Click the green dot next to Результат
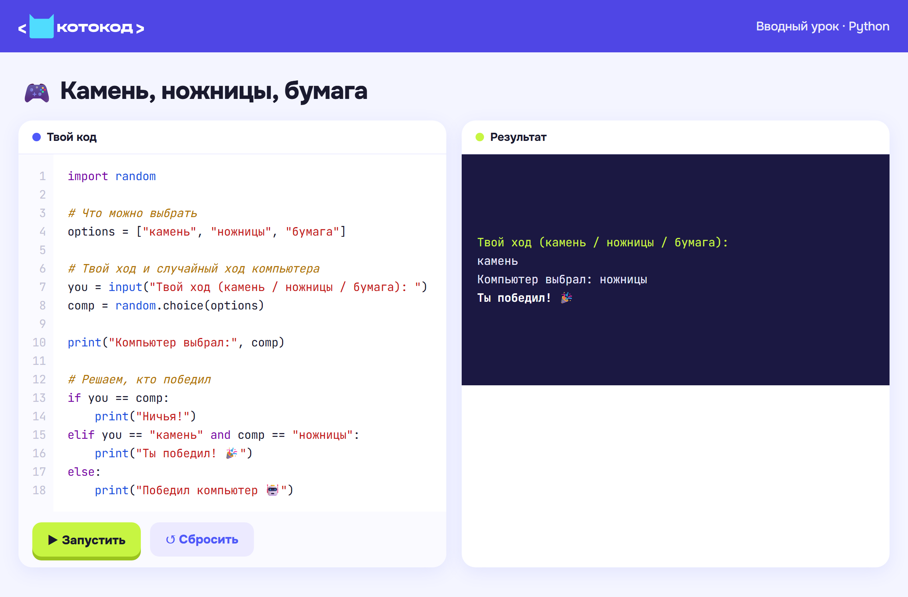Image resolution: width=908 pixels, height=597 pixels. coord(480,137)
